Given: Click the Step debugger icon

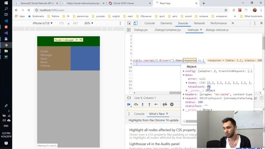Looking at the screenshot, I should tap(156, 105).
